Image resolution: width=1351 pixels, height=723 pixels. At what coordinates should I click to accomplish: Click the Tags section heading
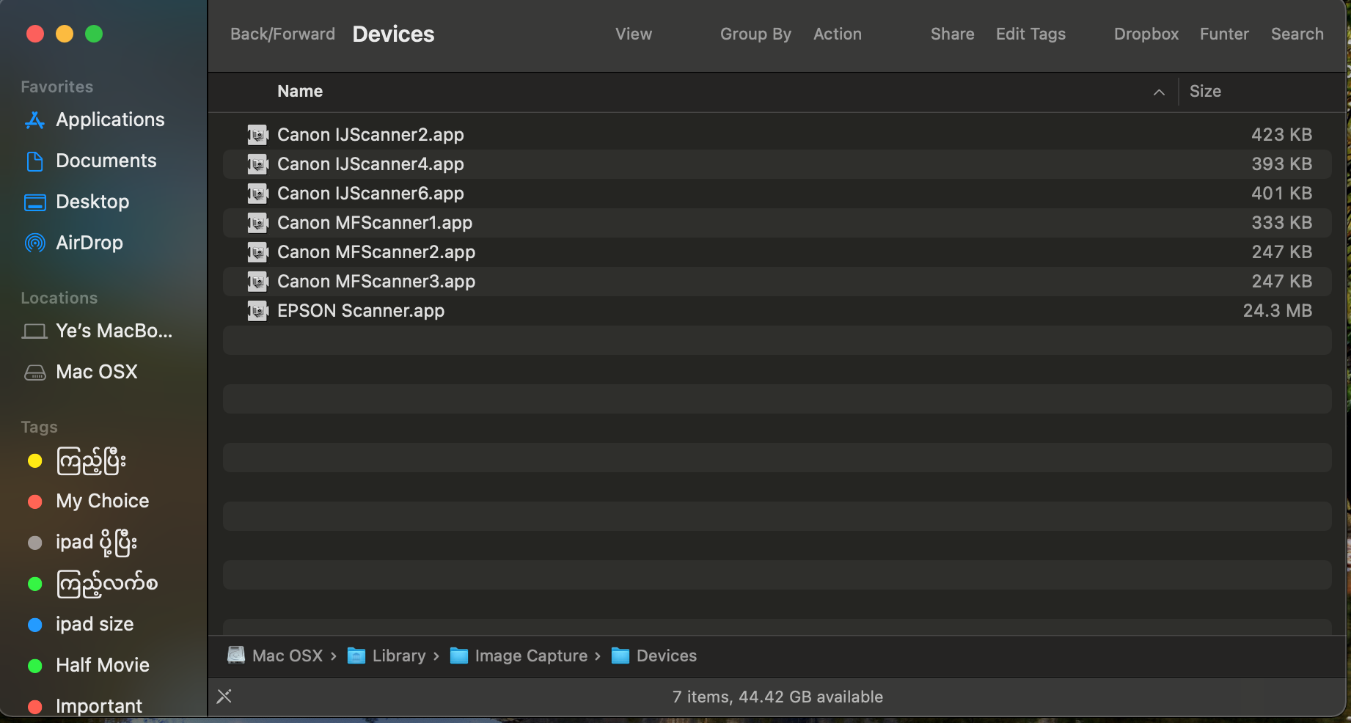coord(39,427)
